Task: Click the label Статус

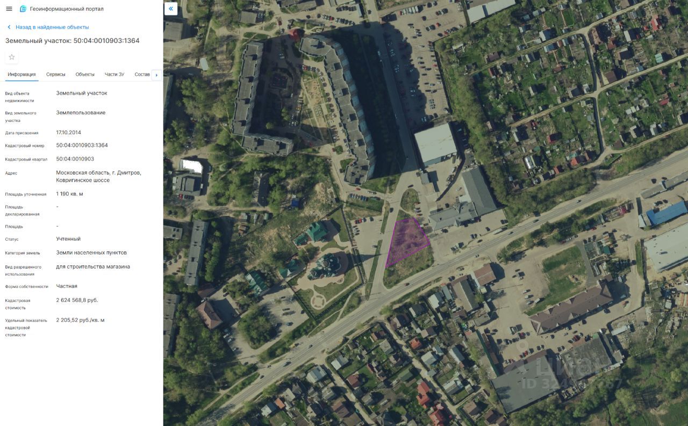Action: [12, 240]
